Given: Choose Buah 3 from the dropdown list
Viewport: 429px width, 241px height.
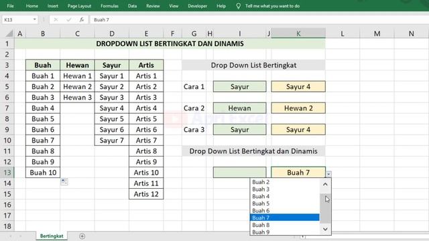Looking at the screenshot, I should 284,189.
